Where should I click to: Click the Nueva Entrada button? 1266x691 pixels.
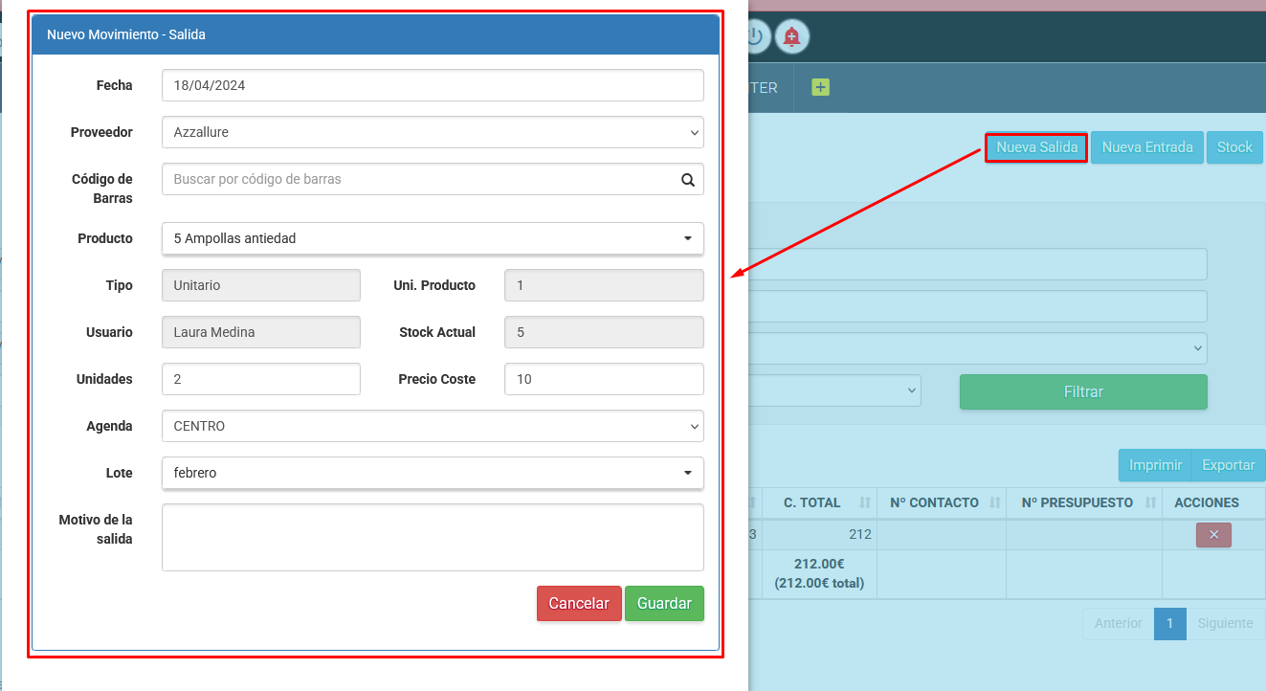pos(1146,147)
